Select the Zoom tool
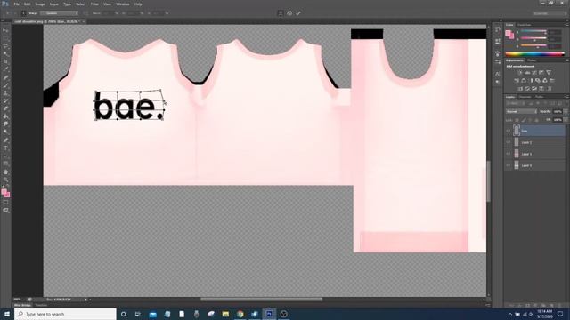Viewport: 570px width, 320px height. (5, 180)
